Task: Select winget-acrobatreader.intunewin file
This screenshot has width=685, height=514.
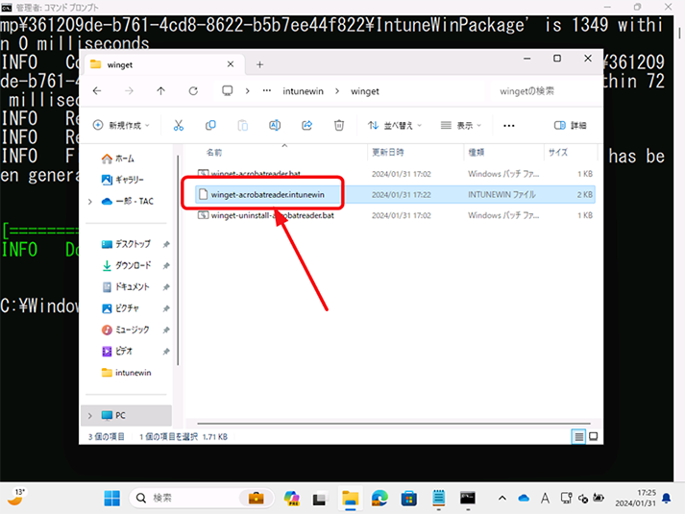Action: (x=395, y=194)
